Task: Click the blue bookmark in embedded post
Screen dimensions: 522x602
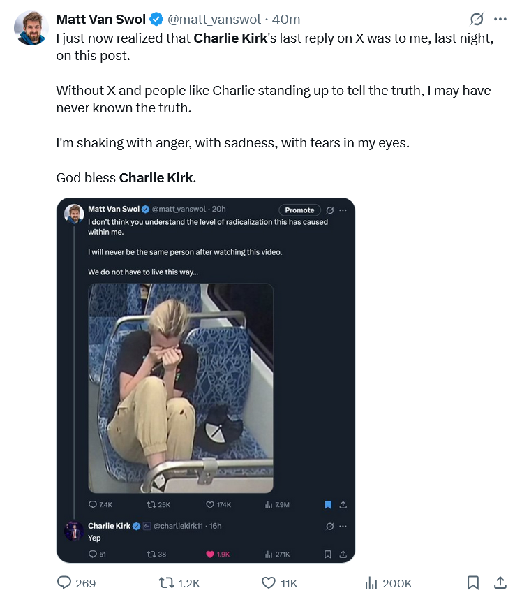Action: 327,504
